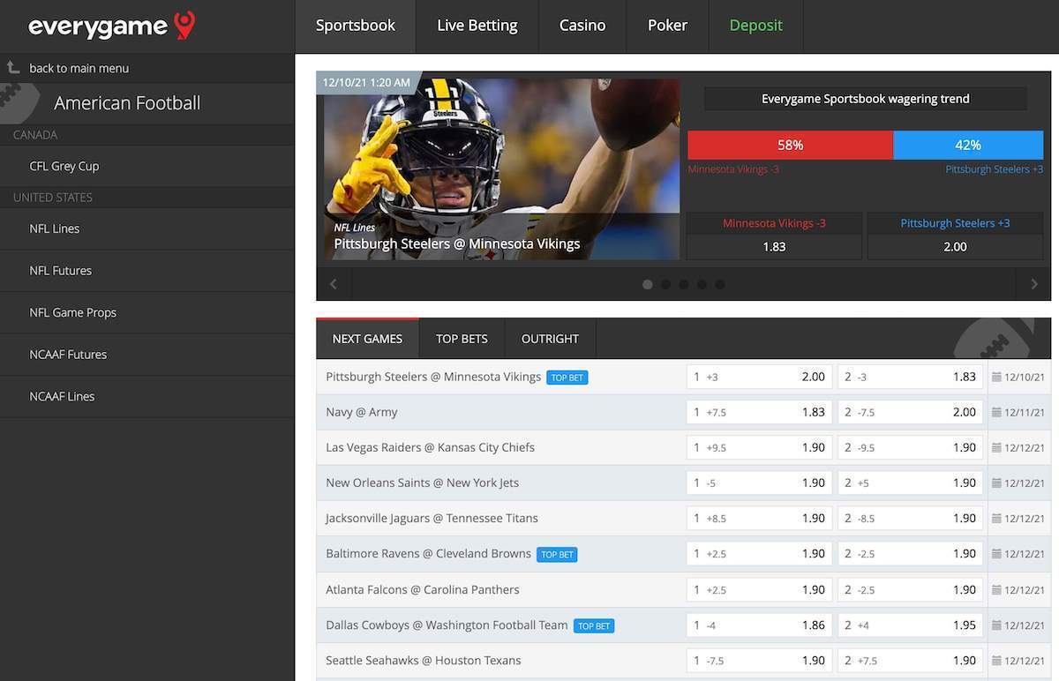Select the last carousel pagination dot
The width and height of the screenshot is (1059, 681).
720,284
